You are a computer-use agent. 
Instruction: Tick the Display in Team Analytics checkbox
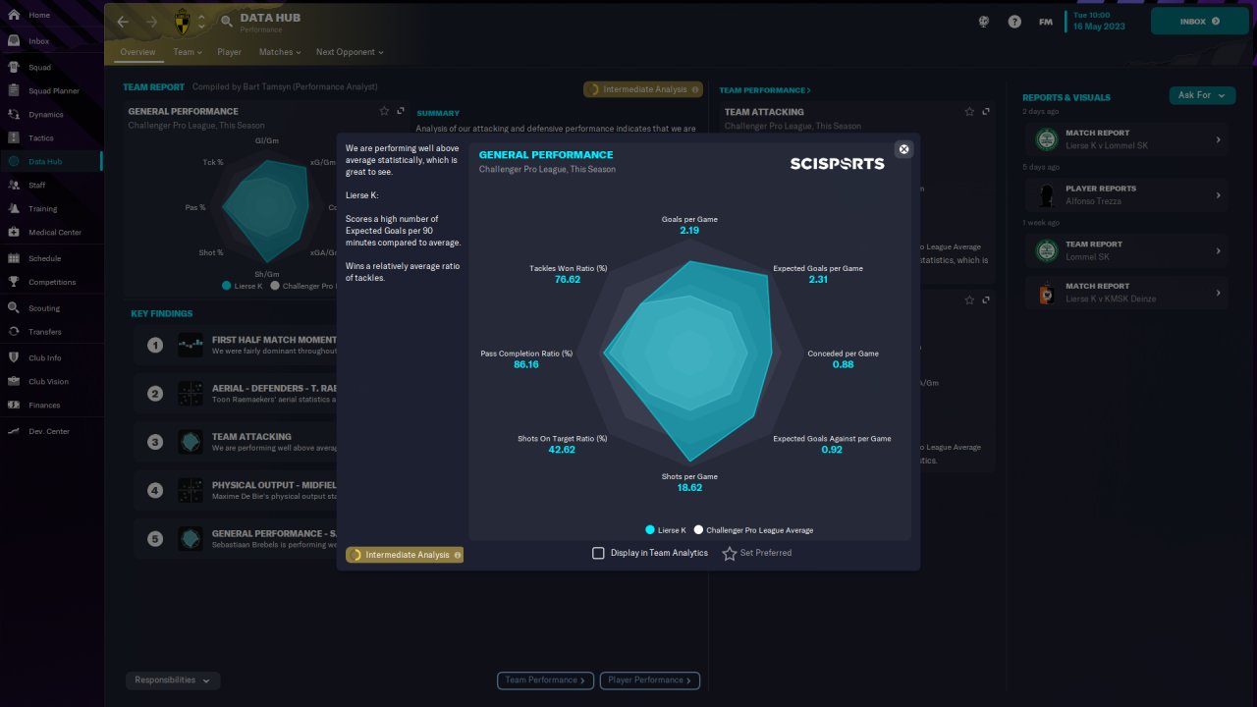pyautogui.click(x=598, y=553)
